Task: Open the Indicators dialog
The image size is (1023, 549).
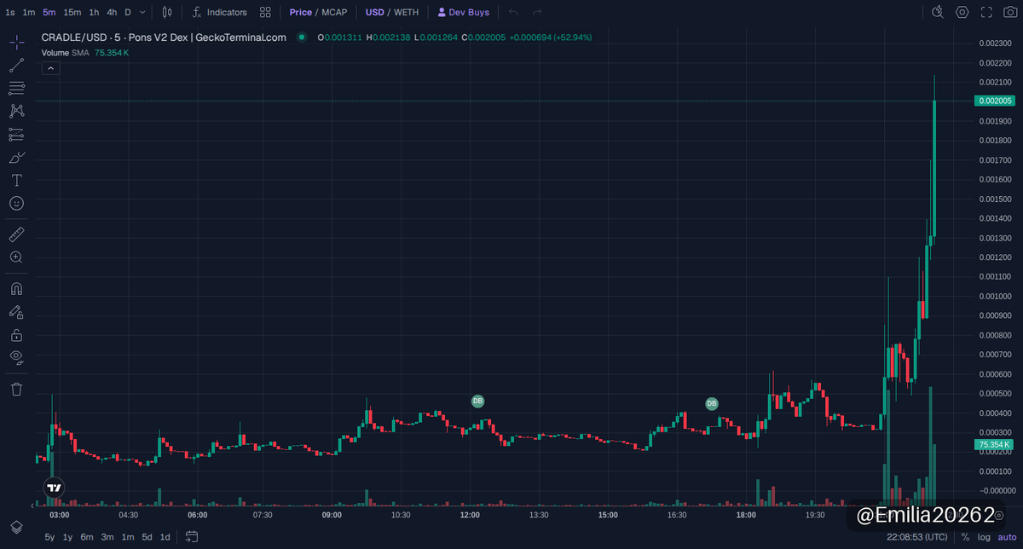Action: (220, 13)
